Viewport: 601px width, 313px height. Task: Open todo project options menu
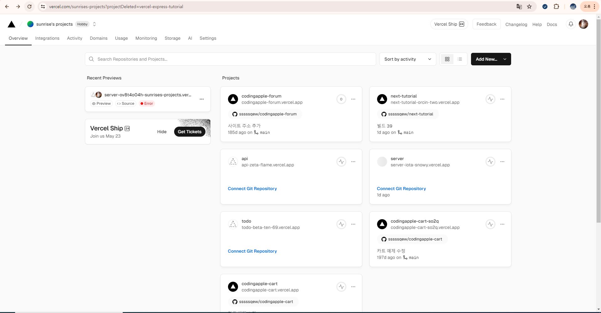click(x=353, y=224)
